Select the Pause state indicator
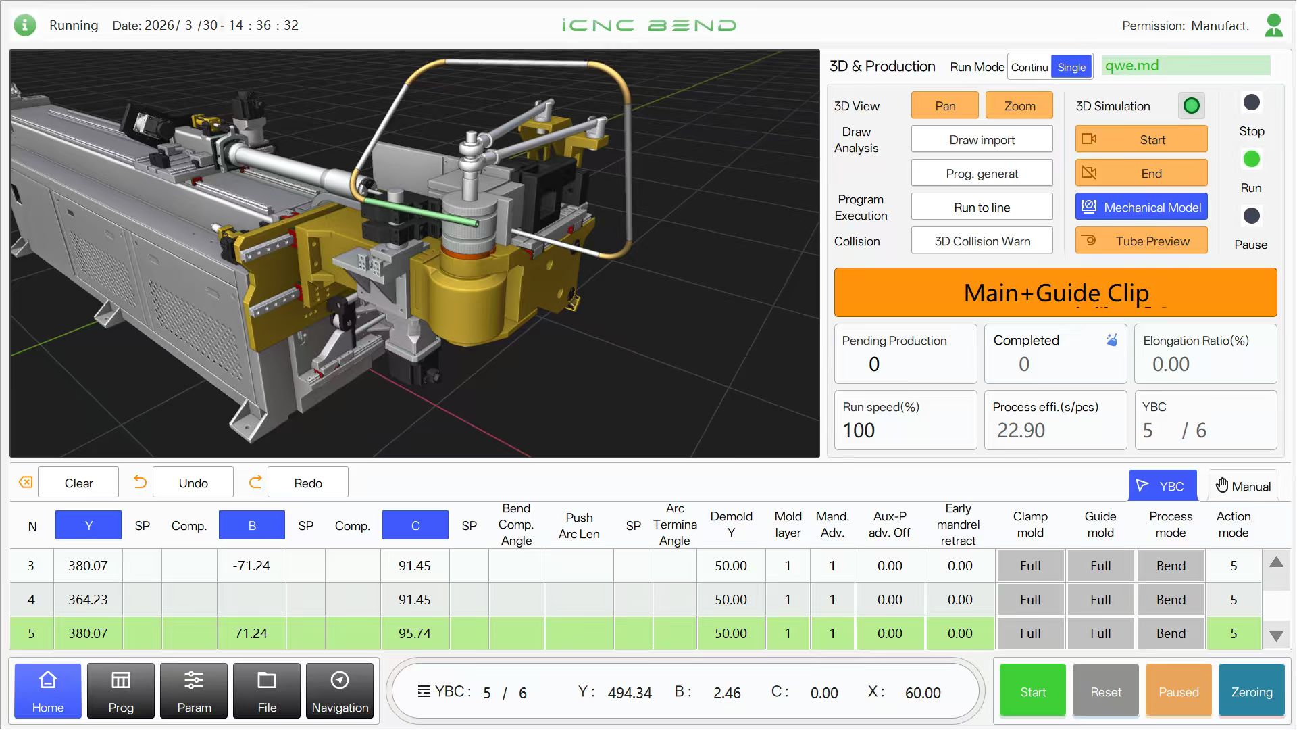 click(1251, 216)
